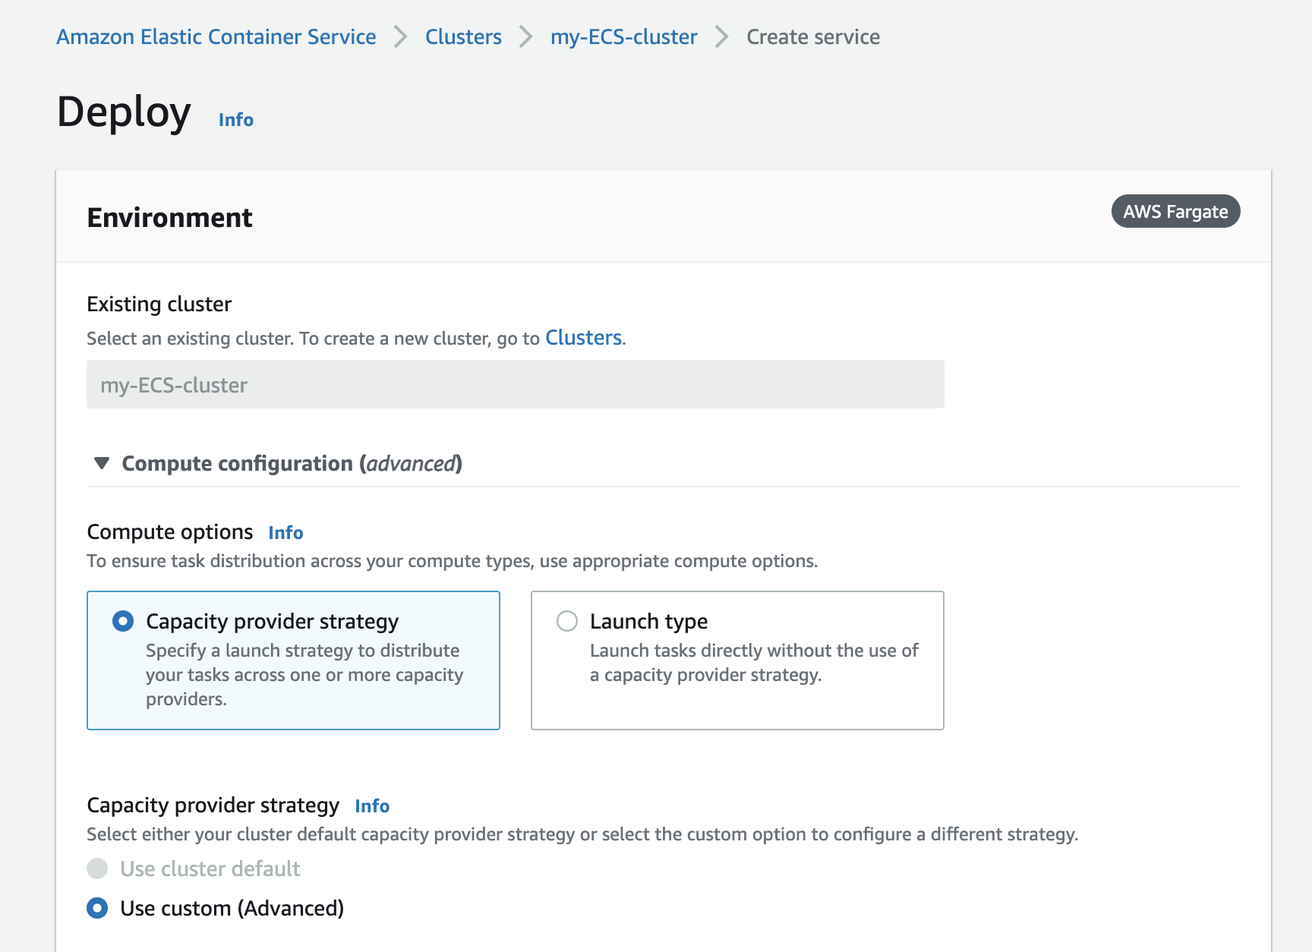Screen dimensions: 1312x952
Task: Open the Amazon Elastic Container Service breadcrumb
Action: [216, 36]
